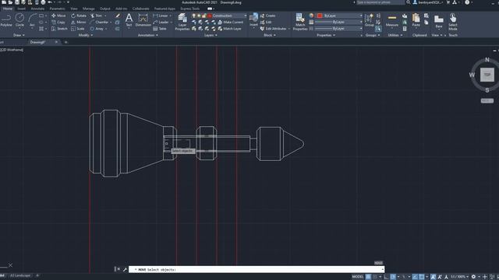Toggle object snap in status bar
499x280 pixels.
click(x=421, y=277)
